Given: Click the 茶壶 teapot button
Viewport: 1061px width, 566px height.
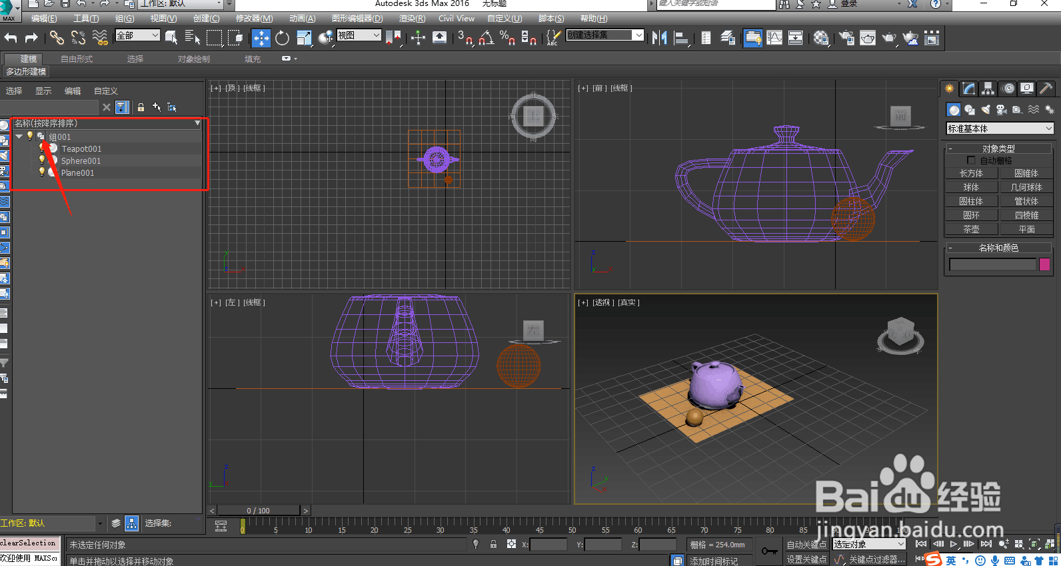Looking at the screenshot, I should pos(971,229).
